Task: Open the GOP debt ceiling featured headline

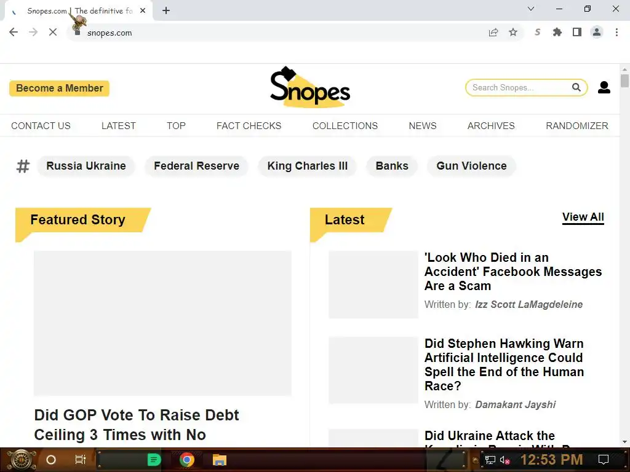Action: click(x=137, y=425)
